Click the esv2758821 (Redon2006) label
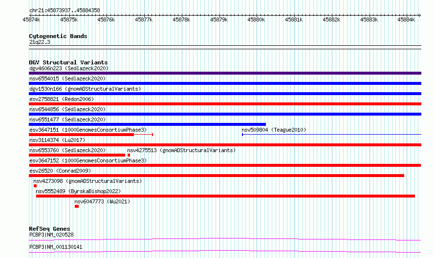435x258 pixels. click(x=62, y=99)
